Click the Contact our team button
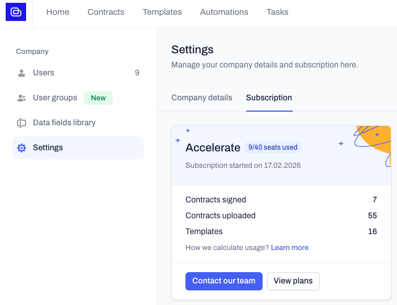Screen dimensions: 397x305 pos(223,281)
